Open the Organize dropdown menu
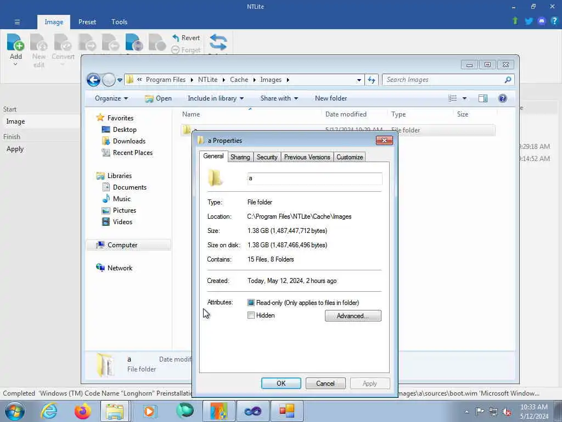Viewport: 562px width, 422px height. coord(111,98)
